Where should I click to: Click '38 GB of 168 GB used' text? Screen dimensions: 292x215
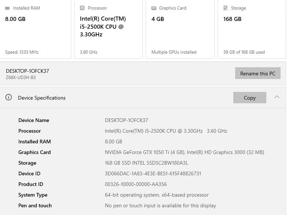244,52
